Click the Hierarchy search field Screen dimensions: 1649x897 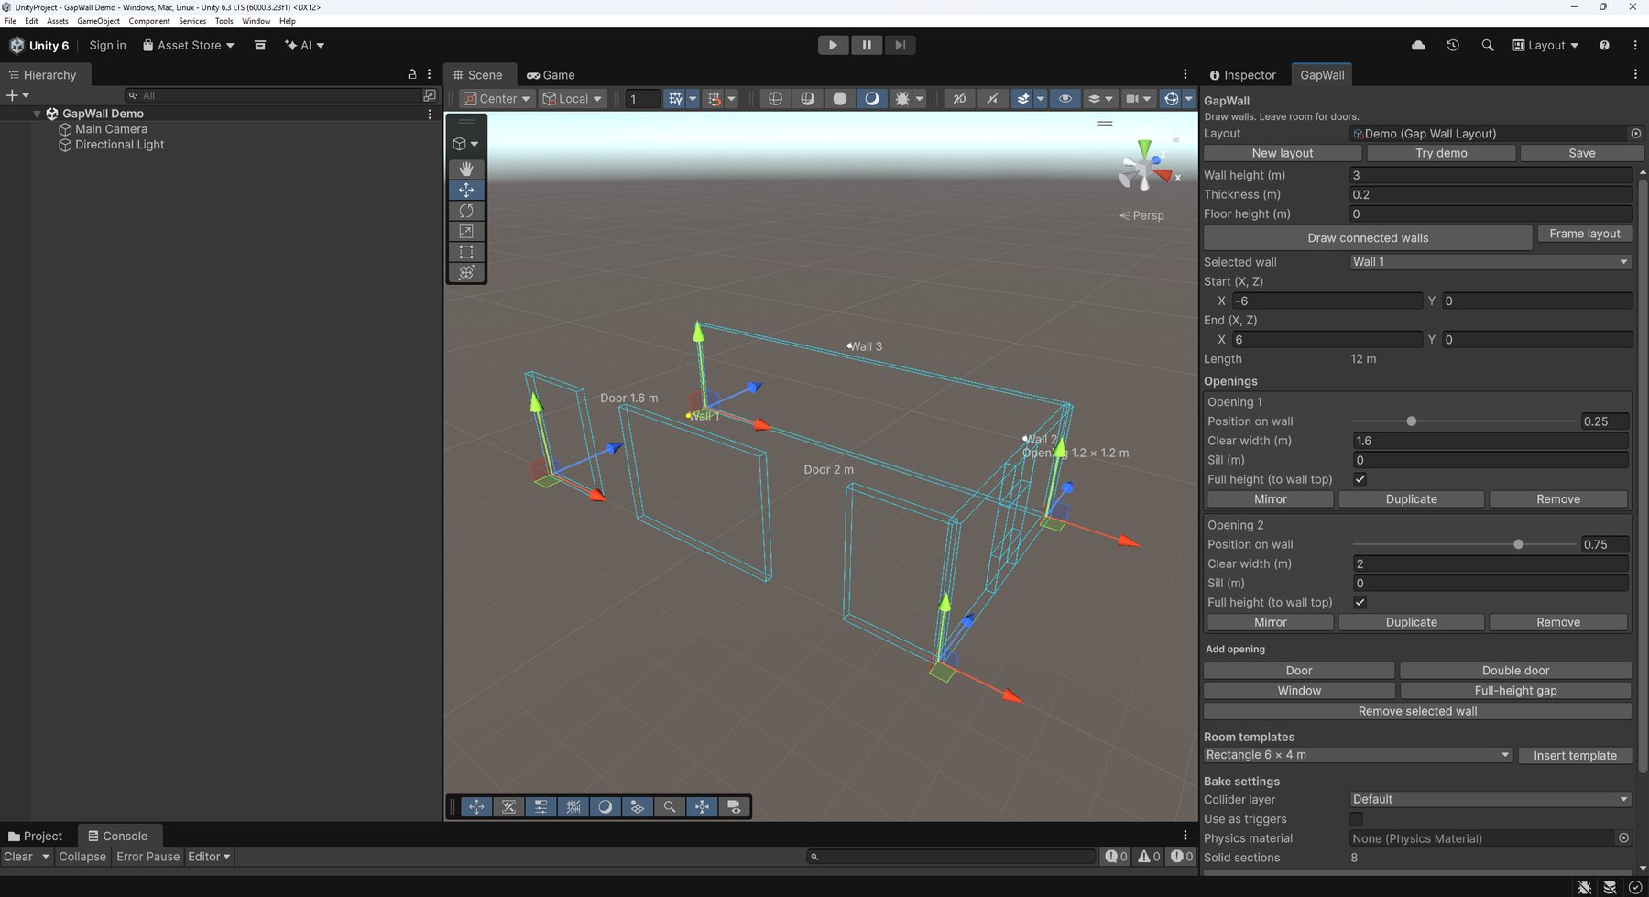(273, 95)
